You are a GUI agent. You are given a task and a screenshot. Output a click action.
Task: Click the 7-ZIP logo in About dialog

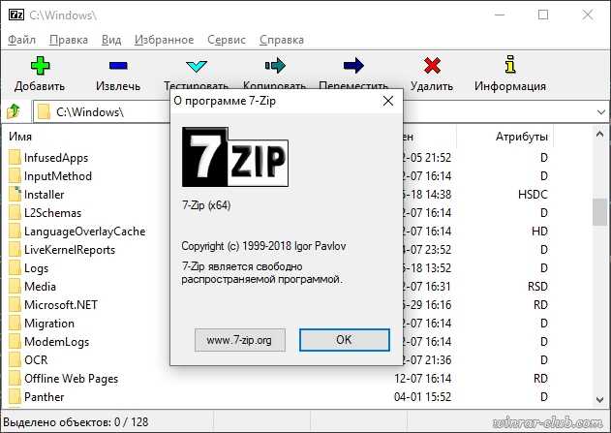click(x=235, y=157)
